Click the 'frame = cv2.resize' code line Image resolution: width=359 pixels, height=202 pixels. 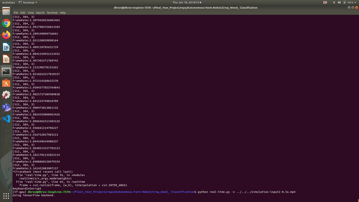[x=73, y=185]
